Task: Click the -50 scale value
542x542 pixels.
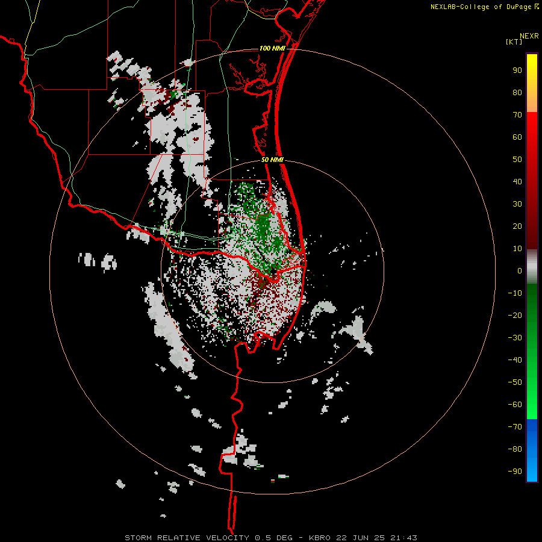Action: tap(515, 382)
